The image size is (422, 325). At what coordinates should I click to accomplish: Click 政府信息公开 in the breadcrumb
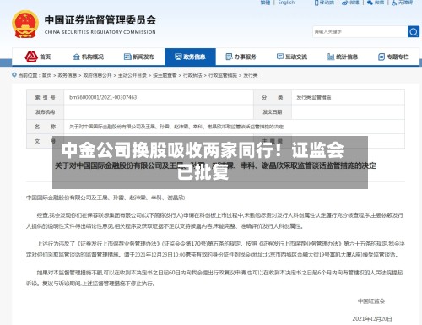tap(97, 75)
